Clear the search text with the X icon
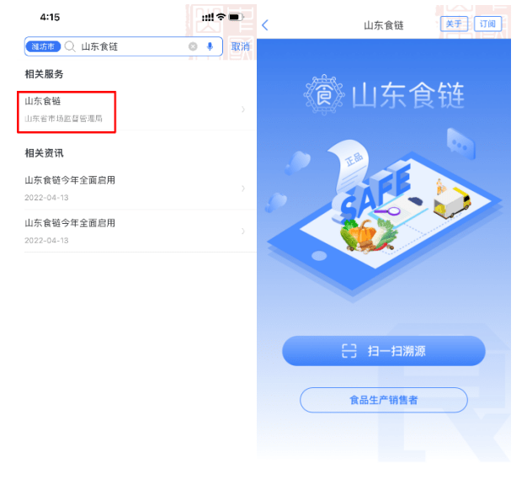 click(x=193, y=46)
